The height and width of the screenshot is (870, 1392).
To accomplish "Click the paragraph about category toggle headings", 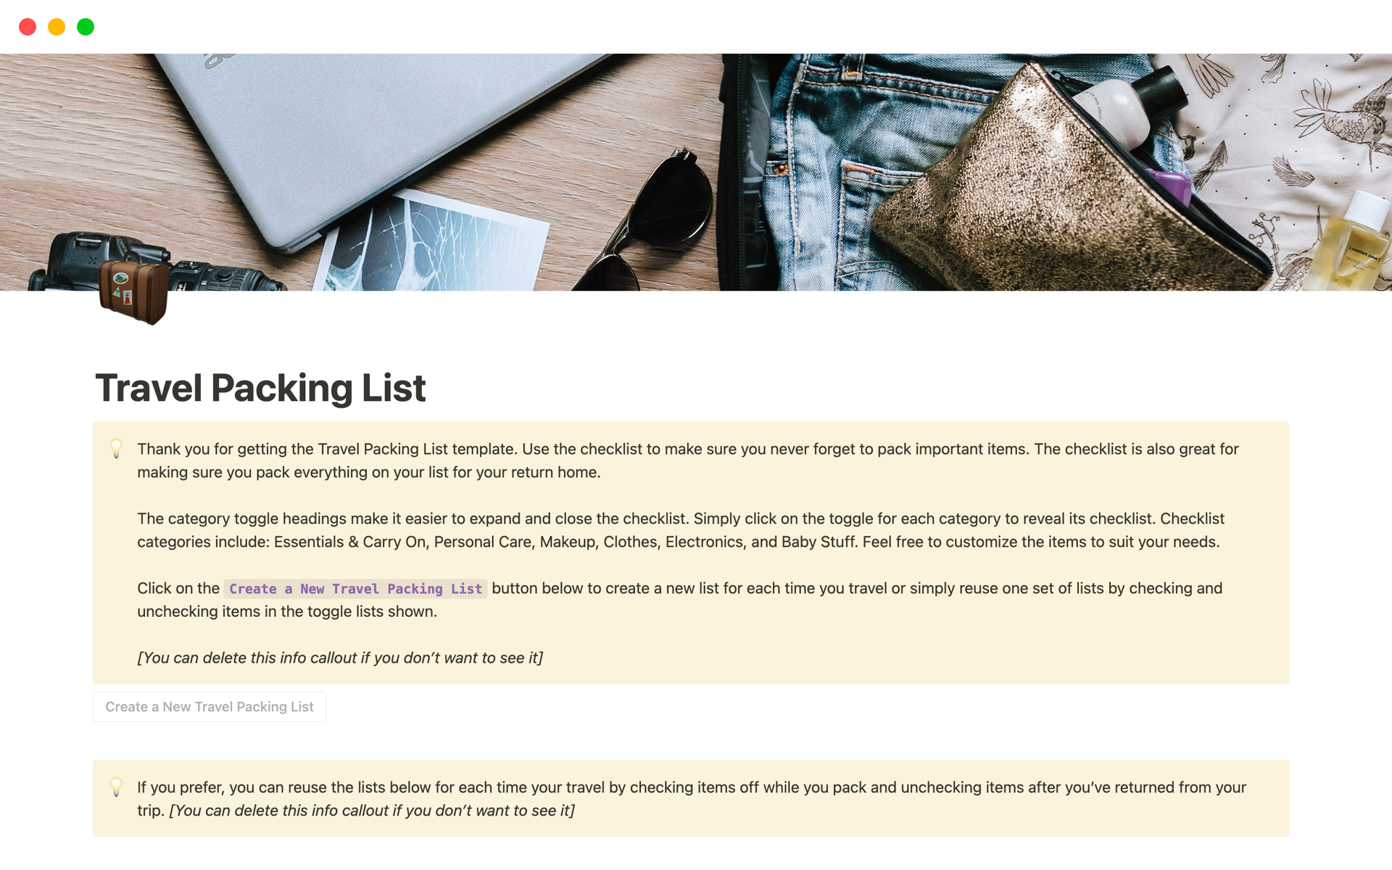I will (x=680, y=530).
